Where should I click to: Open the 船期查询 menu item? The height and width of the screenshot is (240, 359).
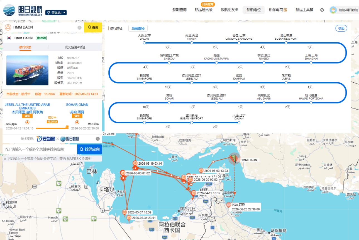pyautogui.click(x=179, y=10)
